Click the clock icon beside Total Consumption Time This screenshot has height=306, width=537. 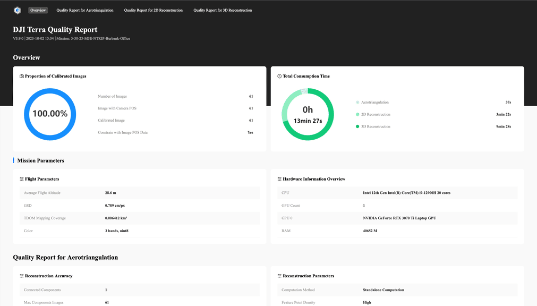[279, 76]
